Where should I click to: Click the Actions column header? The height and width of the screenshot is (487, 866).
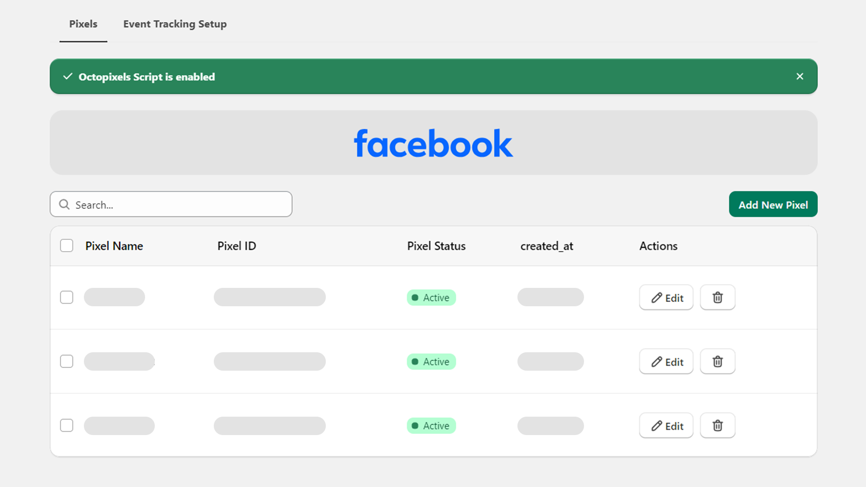[658, 246]
